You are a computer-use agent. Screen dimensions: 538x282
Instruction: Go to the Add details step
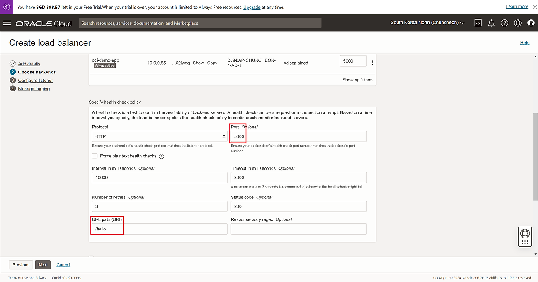29,64
